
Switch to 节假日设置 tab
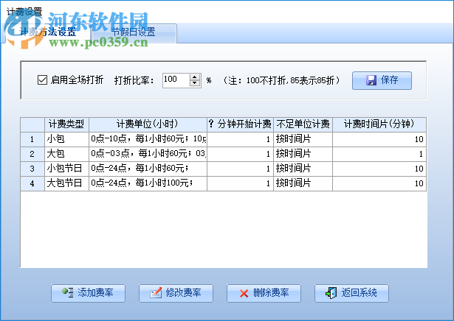coord(134,32)
